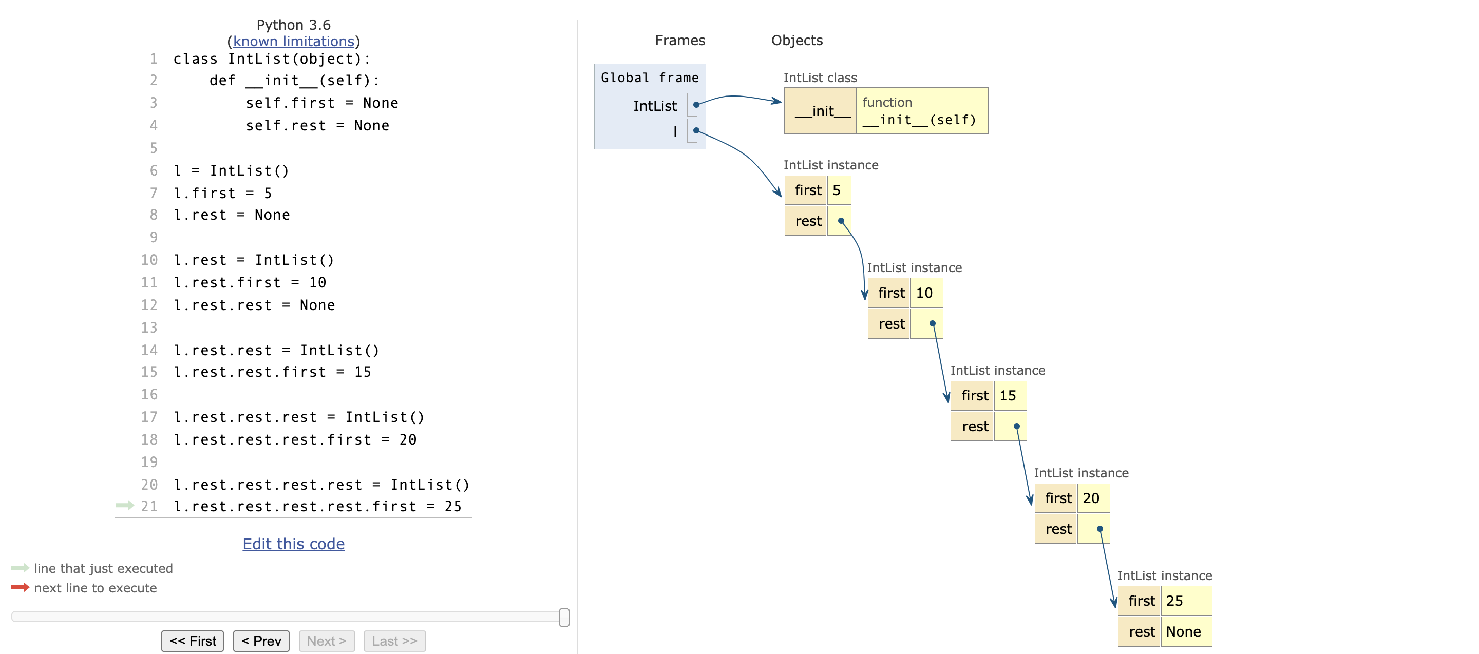Click the 'Objects' column header
The image size is (1479, 654).
coord(797,40)
